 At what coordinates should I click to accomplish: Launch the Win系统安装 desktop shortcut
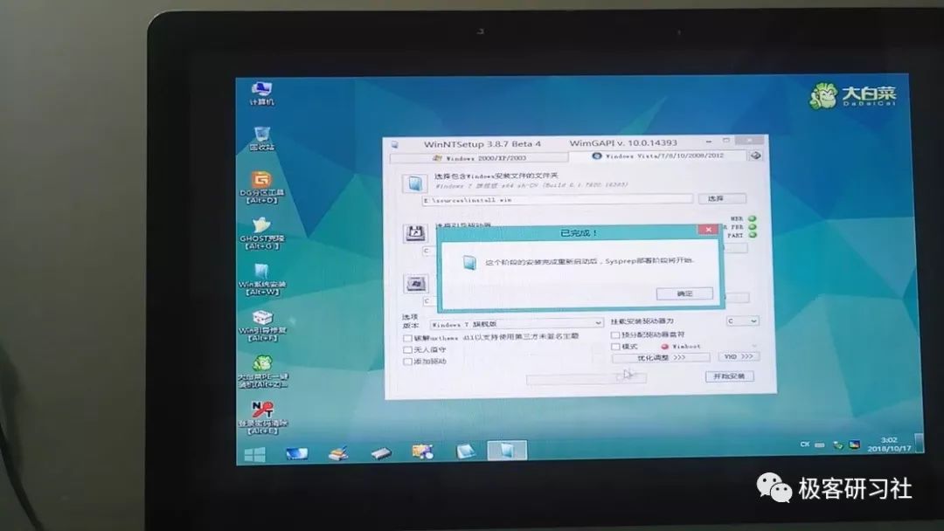click(x=262, y=279)
